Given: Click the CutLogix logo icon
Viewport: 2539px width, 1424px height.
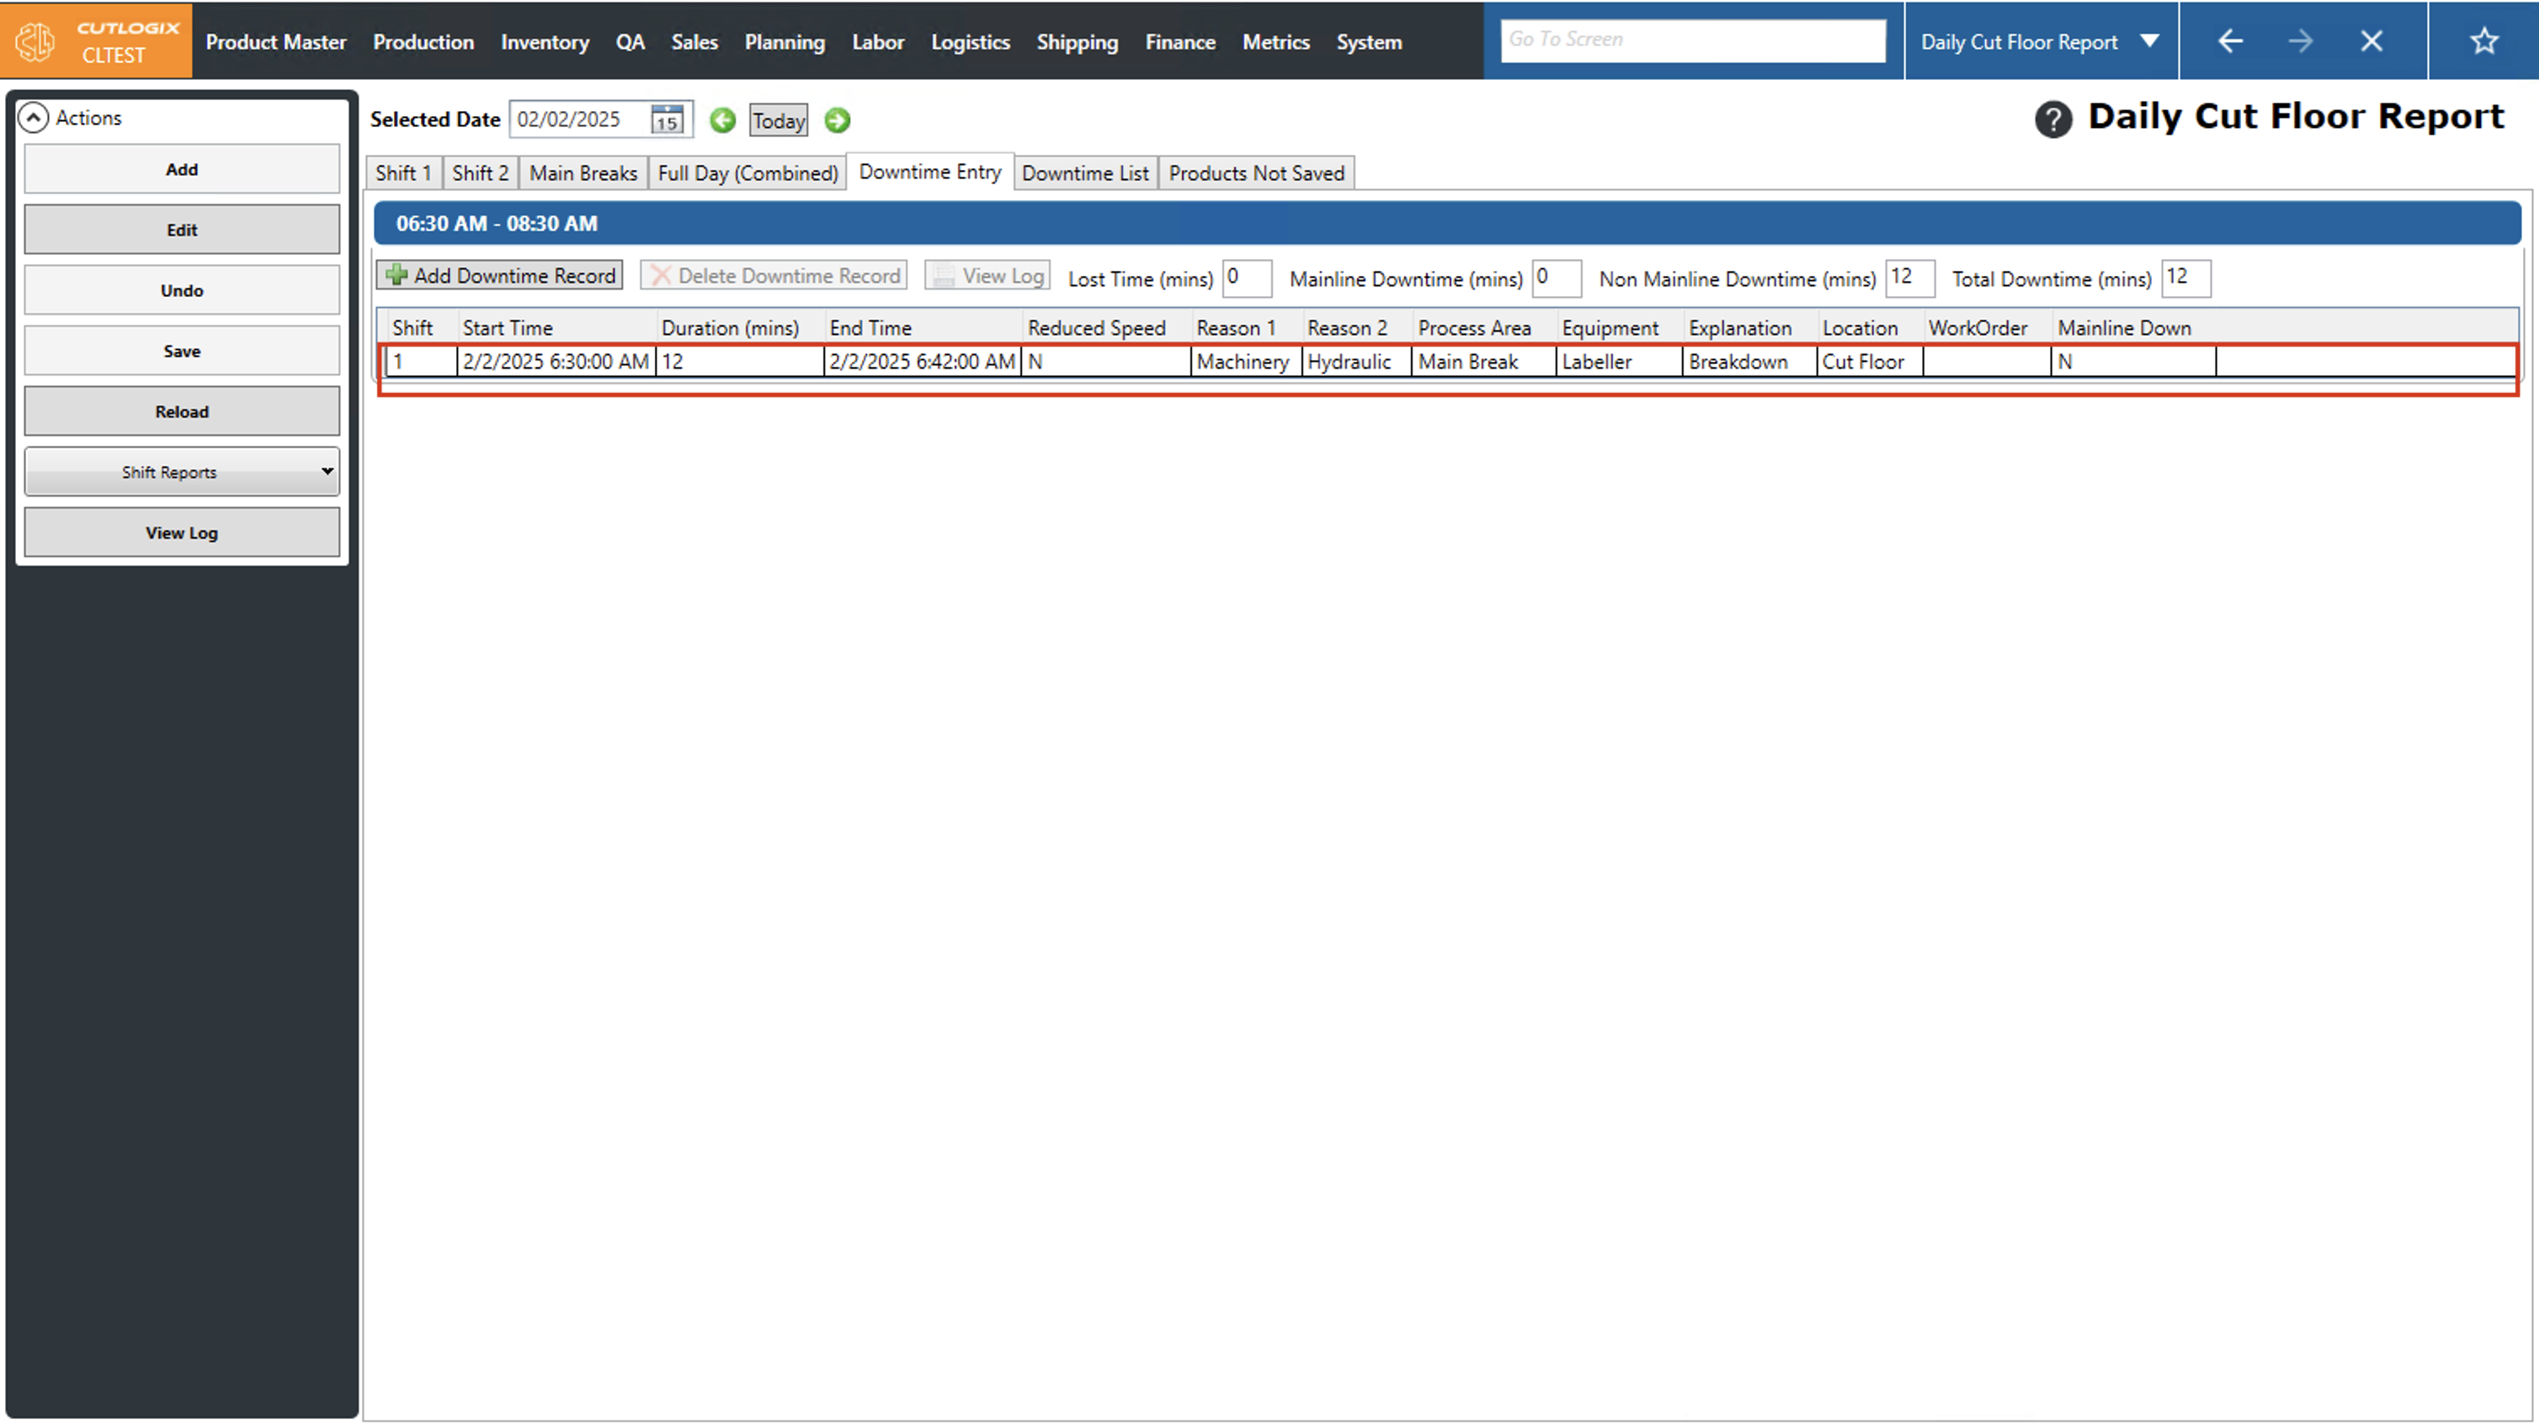Looking at the screenshot, I should click(x=35, y=41).
